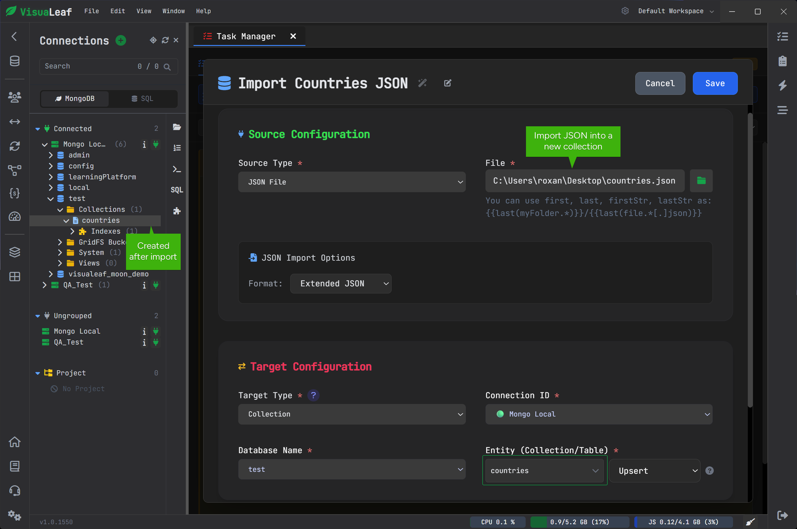Edit the task title with pencil icon

pyautogui.click(x=448, y=83)
